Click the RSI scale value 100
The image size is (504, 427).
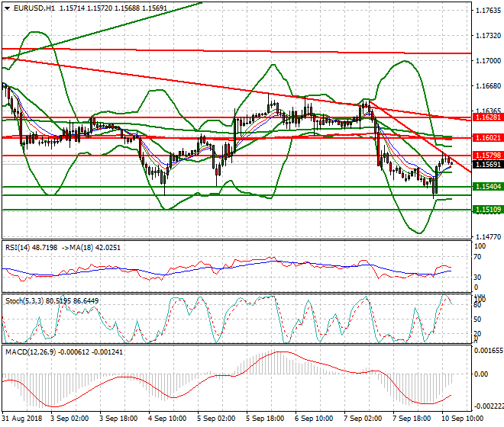[480, 246]
